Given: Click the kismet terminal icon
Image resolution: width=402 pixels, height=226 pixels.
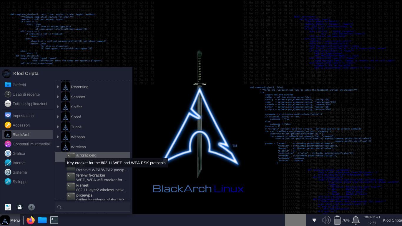Looking at the screenshot, I should 71,187.
